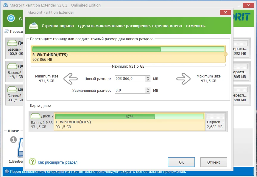257x177 pixels.
Task: Click the Maximum size 931,5 GB label on right
Action: point(208,79)
